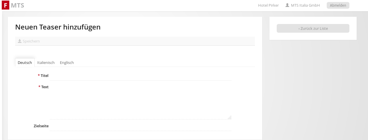The width and height of the screenshot is (368, 140).
Task: Click the textarea resize handle
Action: click(x=230, y=117)
